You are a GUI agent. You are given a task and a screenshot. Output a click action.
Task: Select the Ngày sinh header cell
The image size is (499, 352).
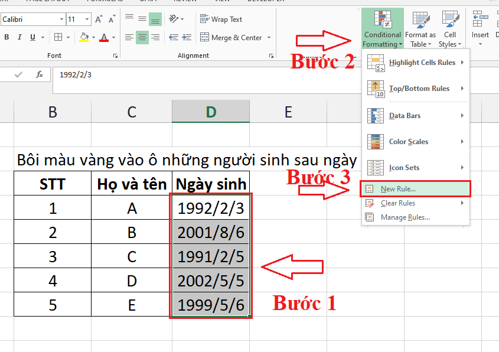[x=211, y=184]
